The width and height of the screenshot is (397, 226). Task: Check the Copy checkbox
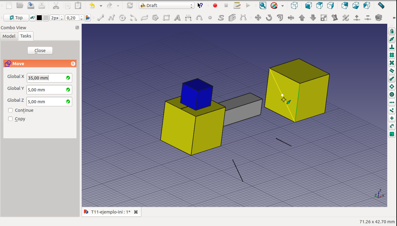(x=11, y=119)
